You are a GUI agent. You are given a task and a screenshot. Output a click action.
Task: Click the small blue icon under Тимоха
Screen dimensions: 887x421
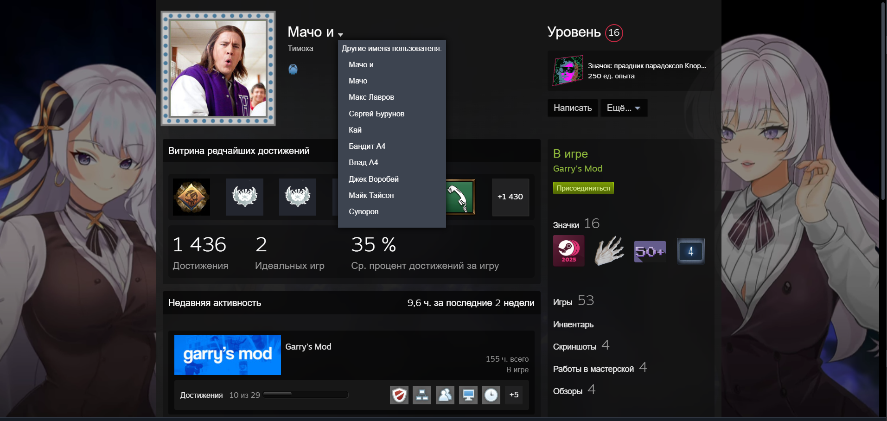(x=293, y=69)
